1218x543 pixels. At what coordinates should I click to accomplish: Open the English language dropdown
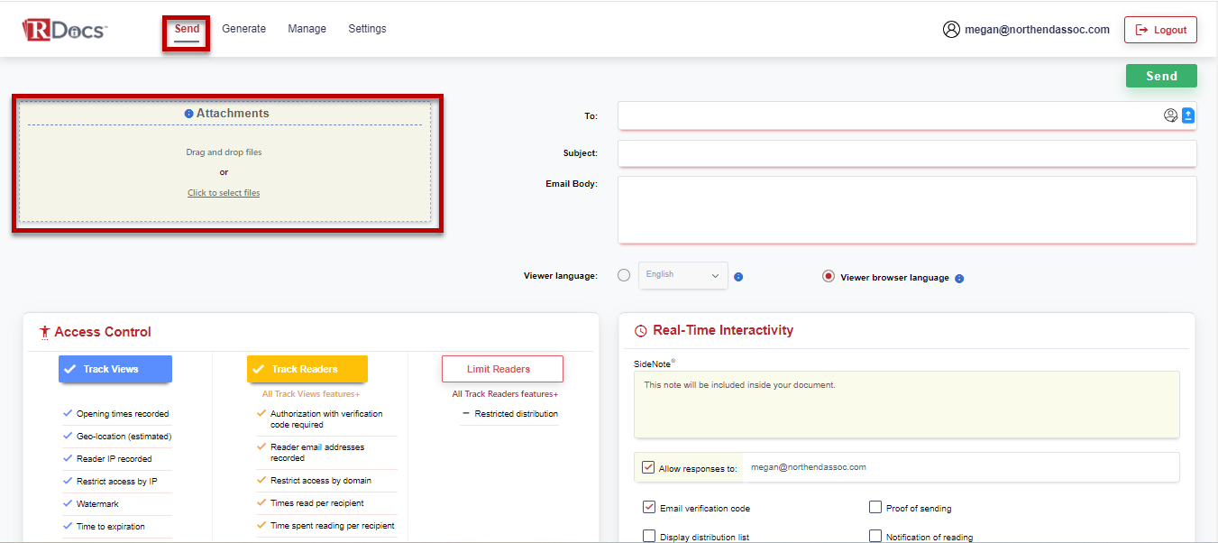point(682,275)
